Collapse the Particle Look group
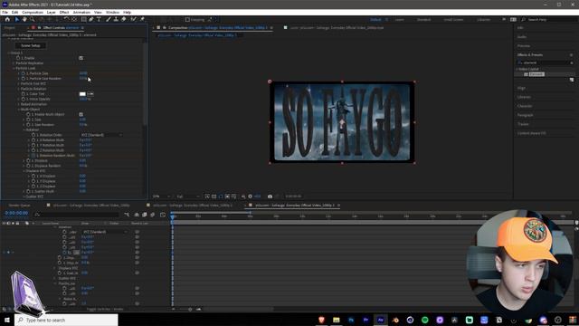 (x=14, y=69)
